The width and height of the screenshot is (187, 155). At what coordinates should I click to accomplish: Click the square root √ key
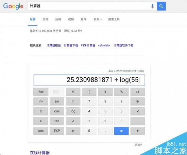(73, 121)
